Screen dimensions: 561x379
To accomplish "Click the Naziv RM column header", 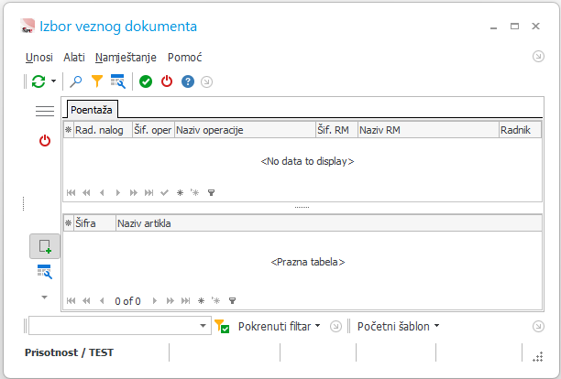I will click(429, 130).
